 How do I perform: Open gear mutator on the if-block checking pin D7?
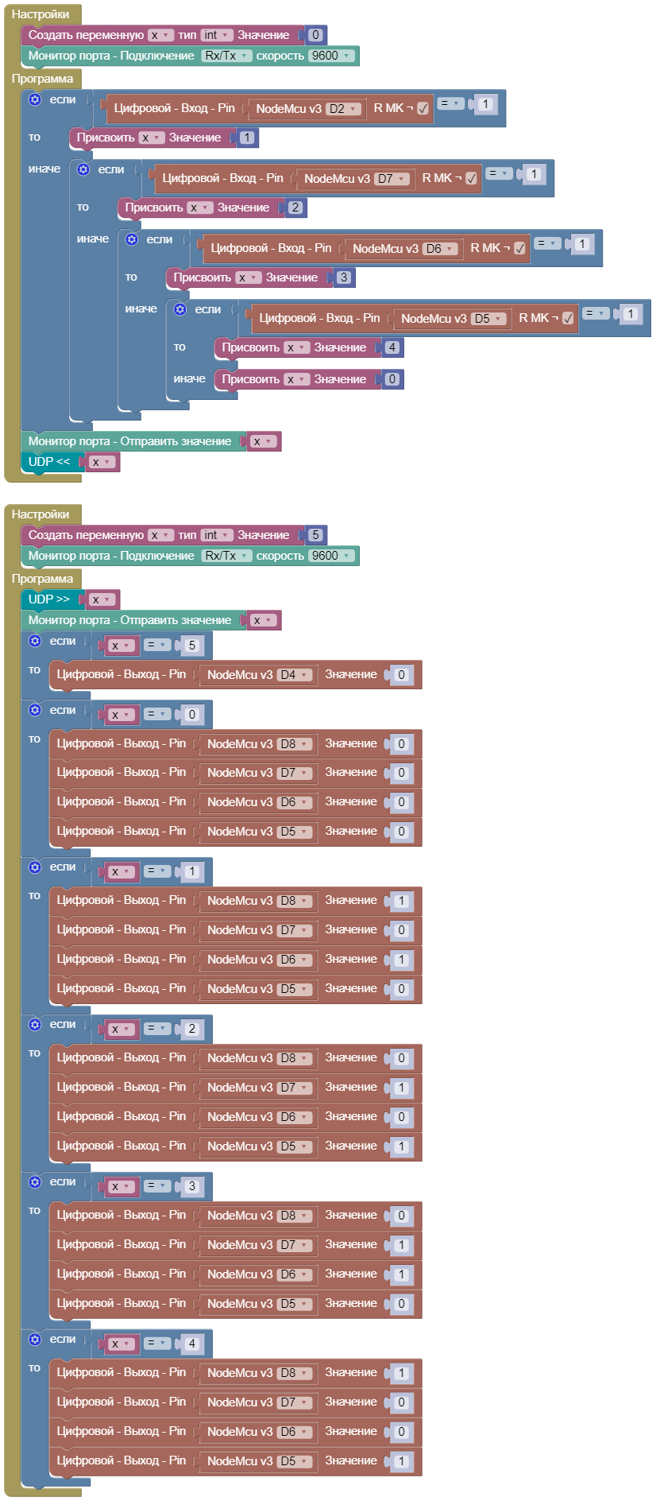(x=83, y=169)
